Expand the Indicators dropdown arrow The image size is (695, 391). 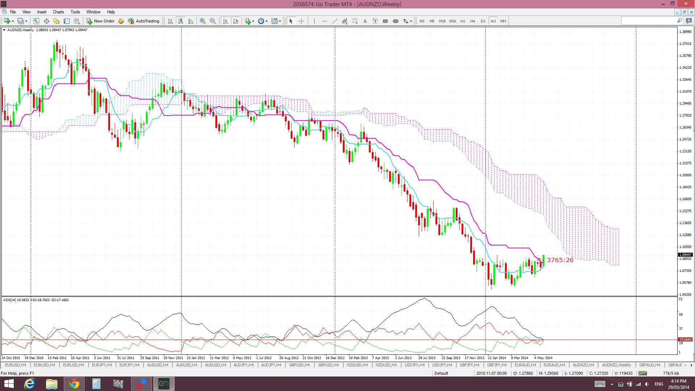253,21
